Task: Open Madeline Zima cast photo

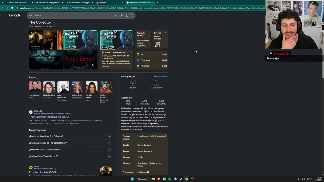Action: [49, 87]
